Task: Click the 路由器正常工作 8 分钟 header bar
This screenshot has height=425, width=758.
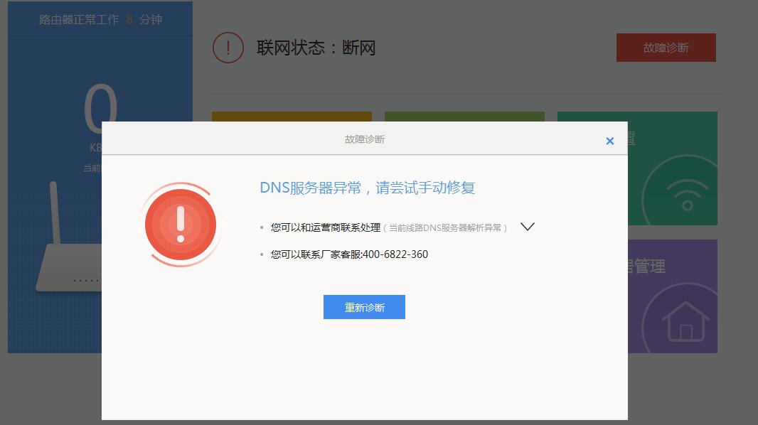Action: pyautogui.click(x=100, y=19)
